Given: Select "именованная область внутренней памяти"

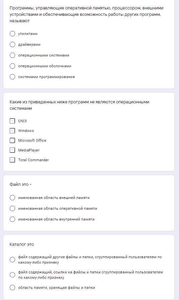Looking at the screenshot, I should pyautogui.click(x=12, y=219).
